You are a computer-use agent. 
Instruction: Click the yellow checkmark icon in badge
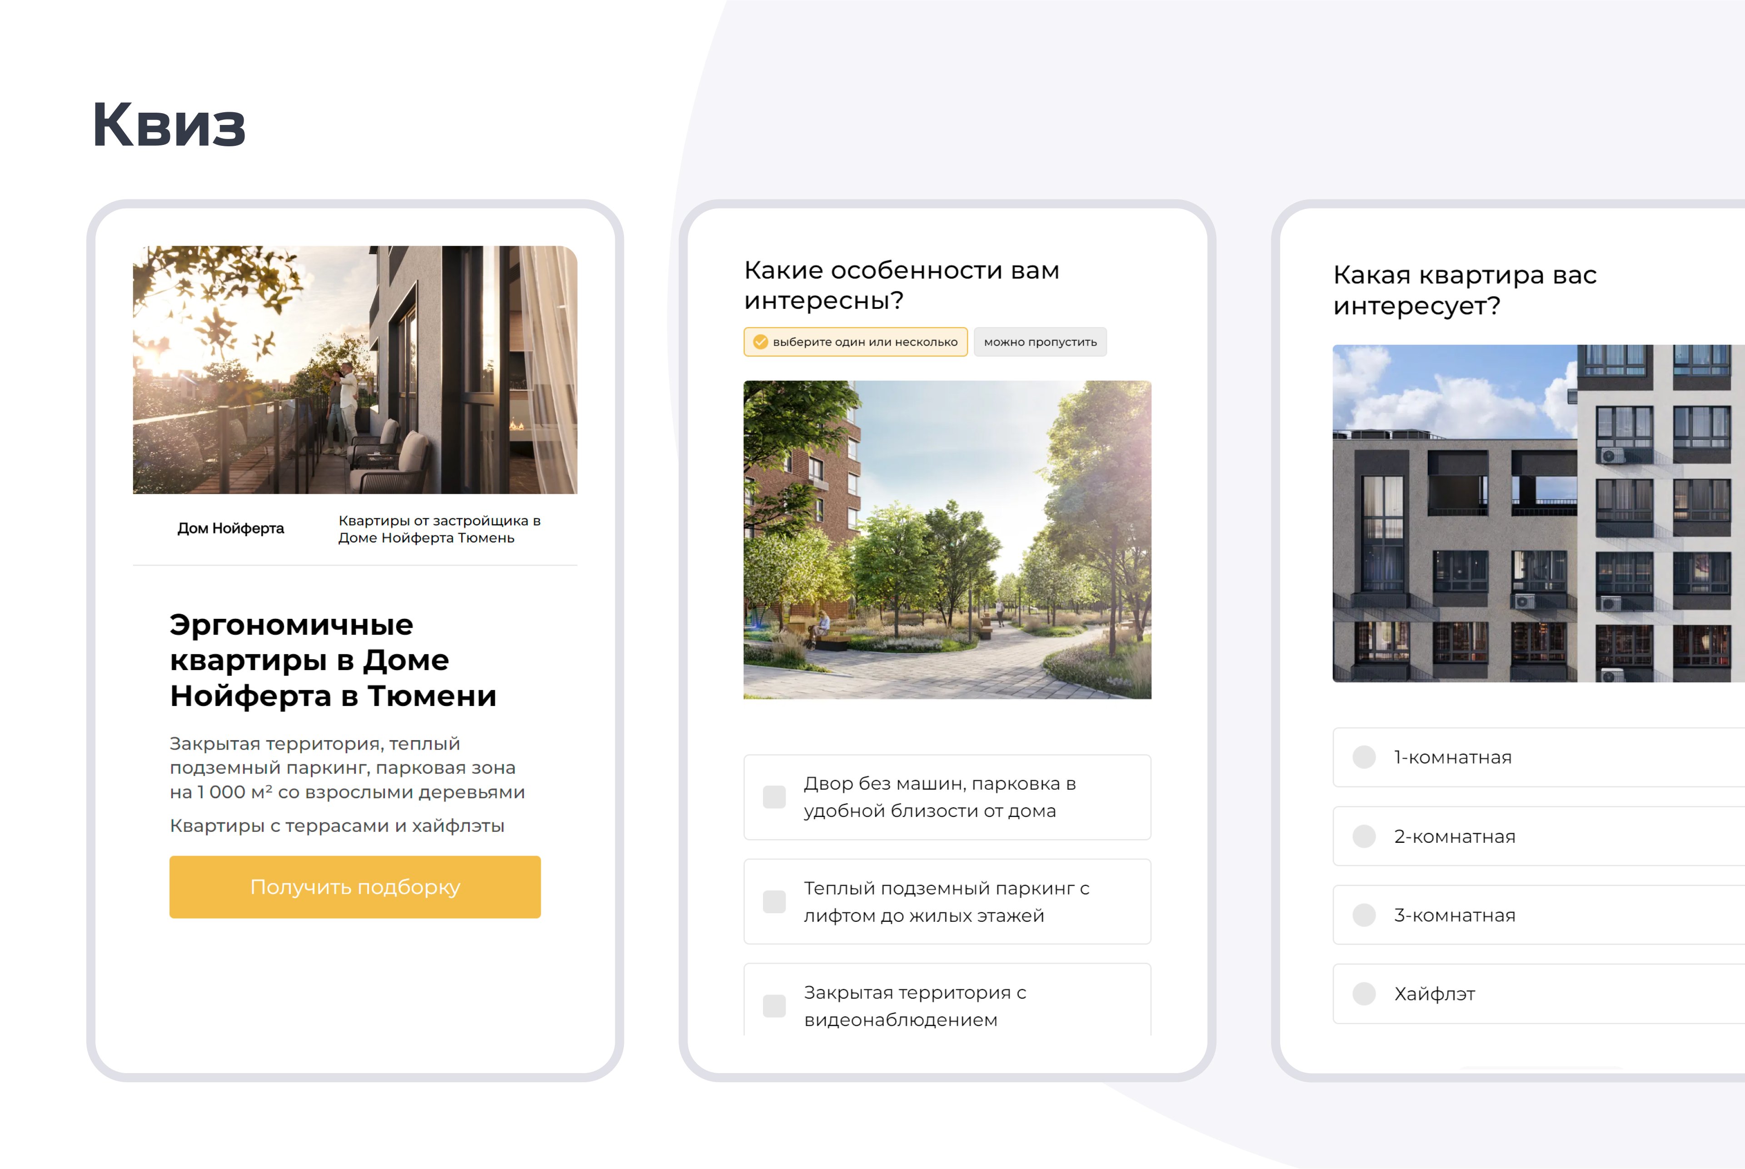[x=760, y=342]
